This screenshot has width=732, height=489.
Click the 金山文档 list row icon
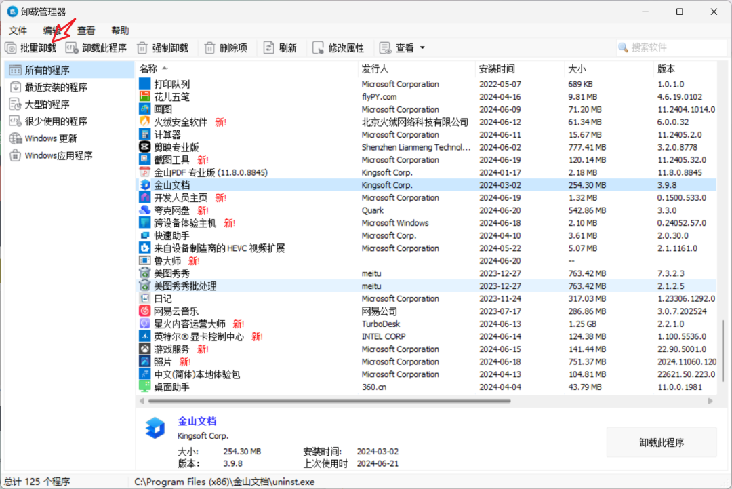[145, 185]
